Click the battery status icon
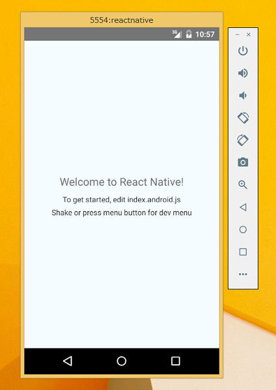276x390 pixels. click(x=189, y=34)
